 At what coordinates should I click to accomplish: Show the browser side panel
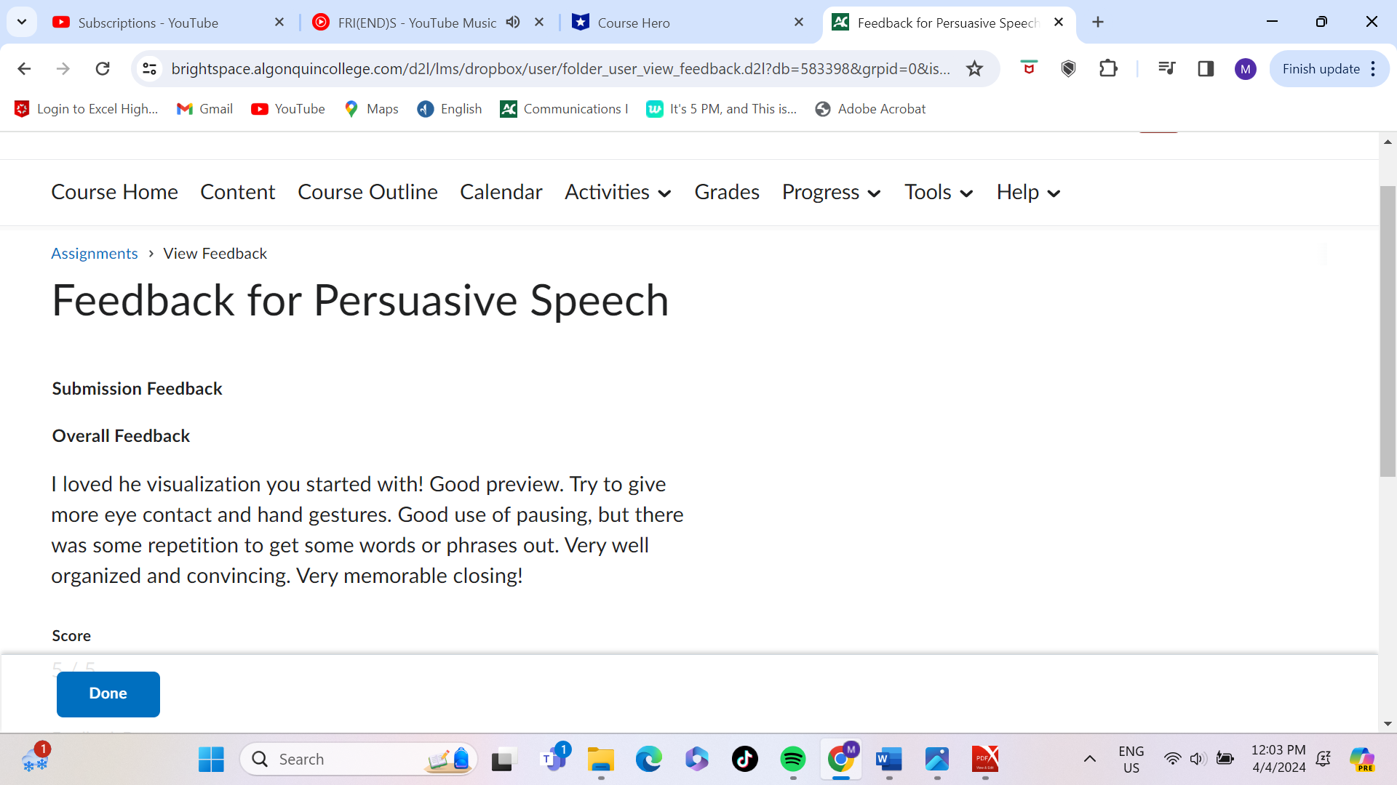point(1206,68)
